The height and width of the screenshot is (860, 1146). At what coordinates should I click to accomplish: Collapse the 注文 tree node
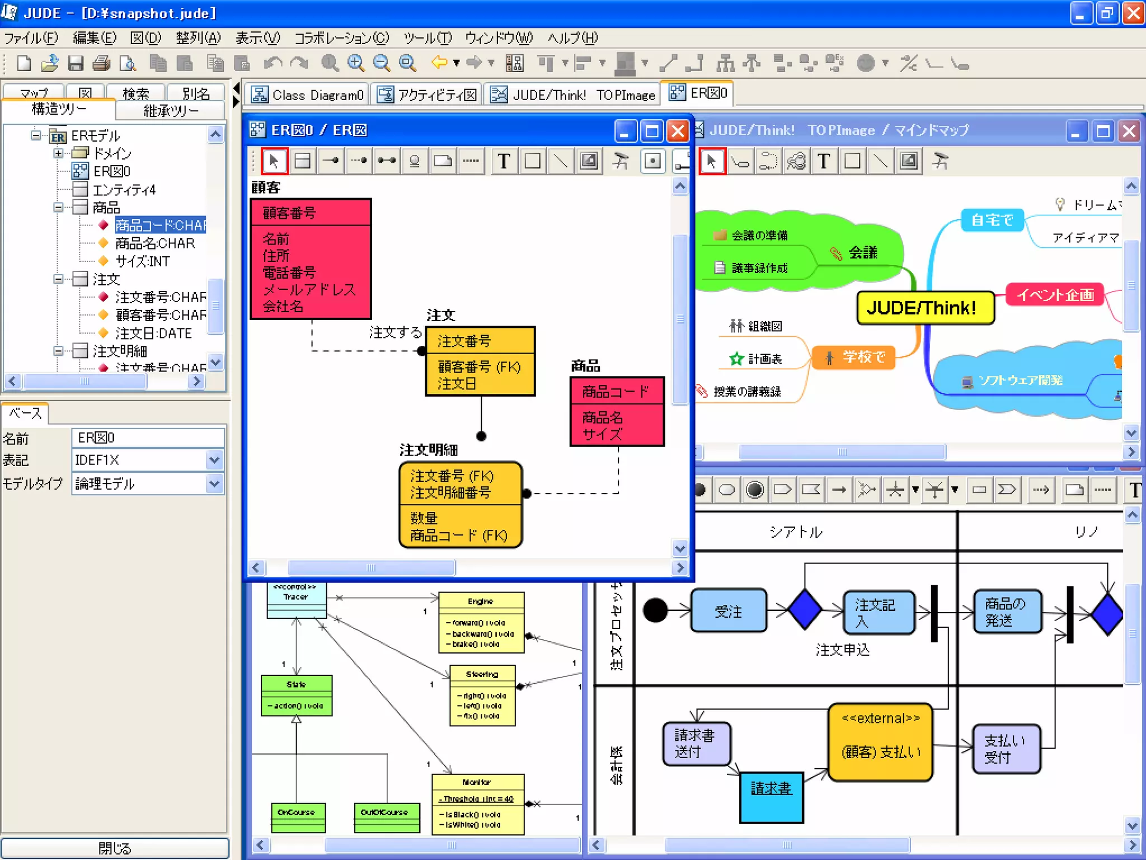[x=58, y=279]
